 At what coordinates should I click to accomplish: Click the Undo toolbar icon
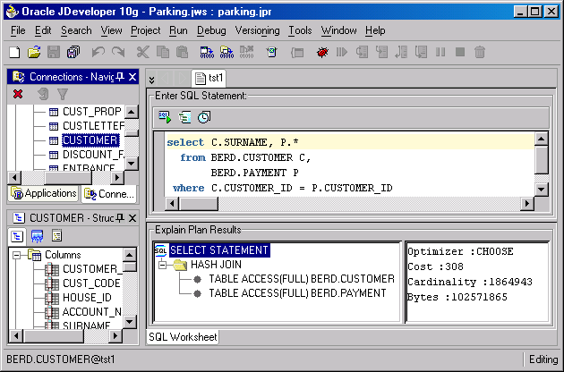point(98,53)
